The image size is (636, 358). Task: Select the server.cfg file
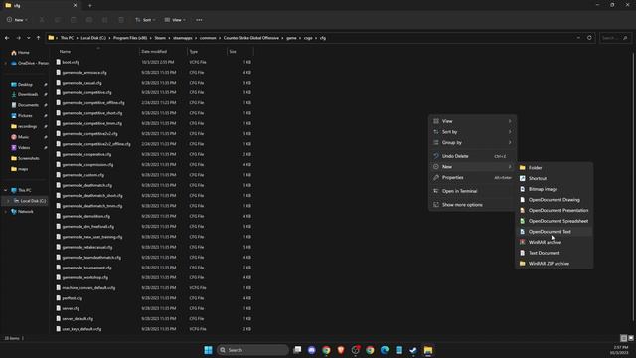pyautogui.click(x=71, y=308)
